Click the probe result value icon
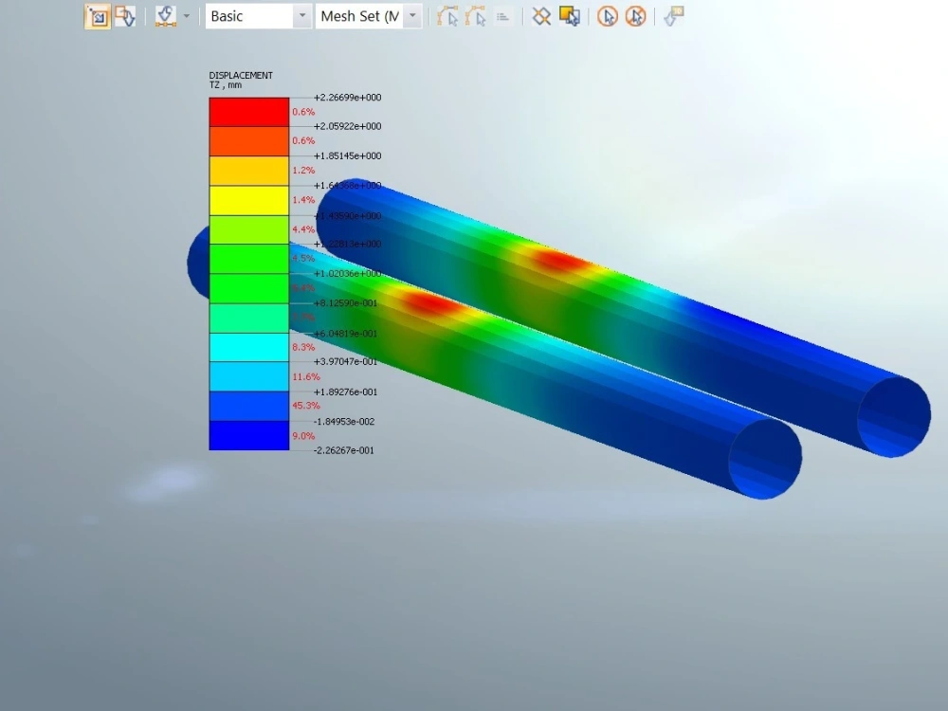This screenshot has width=948, height=711. click(673, 16)
